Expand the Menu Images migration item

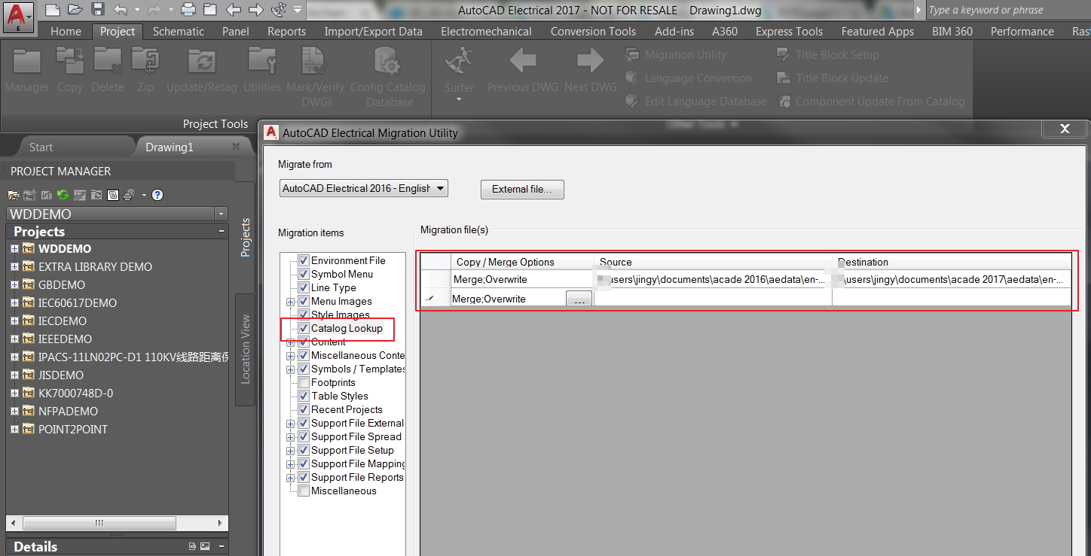tap(291, 302)
